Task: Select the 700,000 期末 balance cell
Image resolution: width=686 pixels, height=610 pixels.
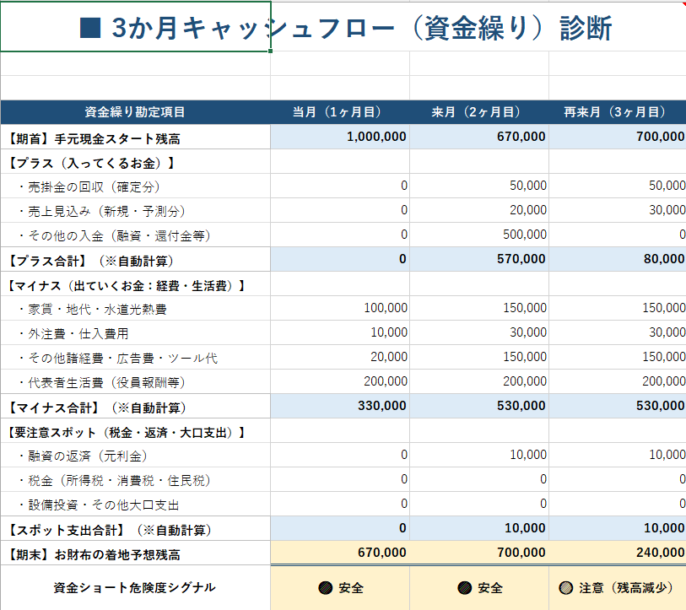Action: coord(479,553)
